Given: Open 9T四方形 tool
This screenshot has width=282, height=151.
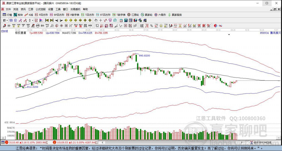Looking at the screenshot, I should click(x=103, y=15).
